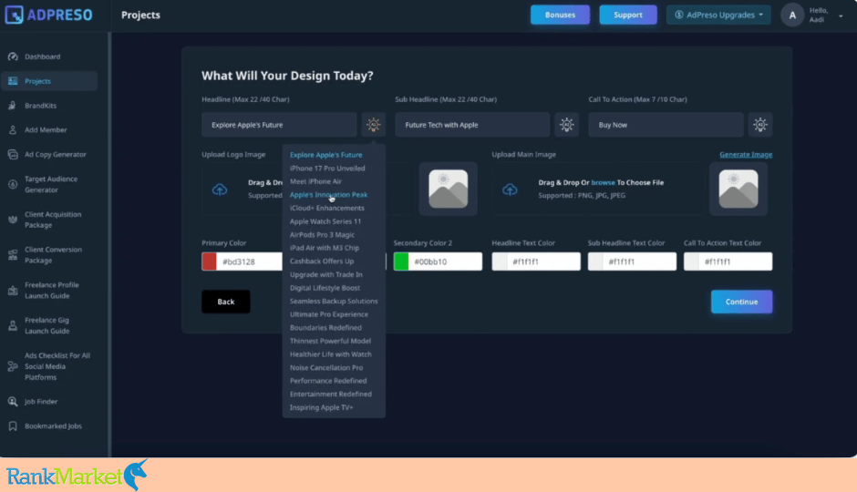Click the main image preview placeholder
Viewport: 857px width, 492px height.
pyautogui.click(x=738, y=189)
